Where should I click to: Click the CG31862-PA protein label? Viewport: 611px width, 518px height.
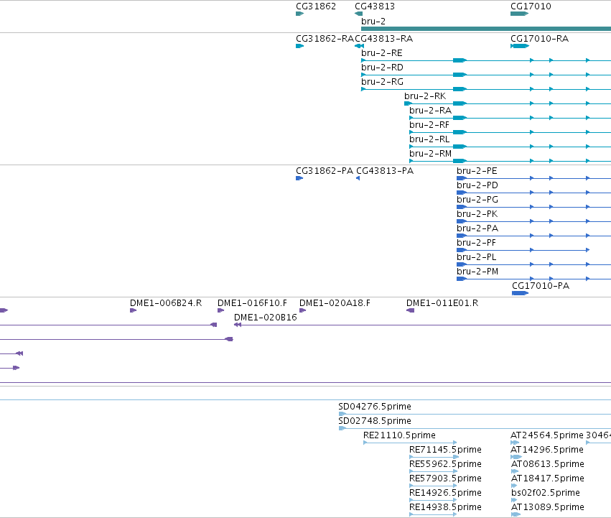point(325,171)
